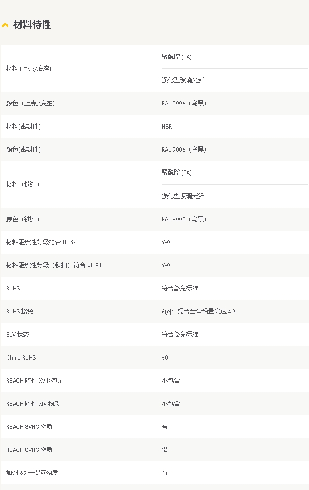Viewport: 309px width, 490px height.
Task: Select the ELV 状态 row label
Action: click(18, 335)
